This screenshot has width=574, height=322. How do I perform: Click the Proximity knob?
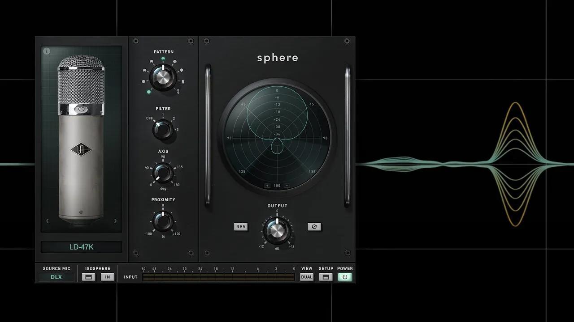point(163,221)
